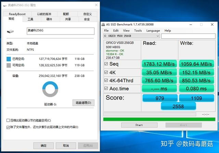Click the NTFS file system value
Viewport: 219px width, 153px height.
(30, 50)
